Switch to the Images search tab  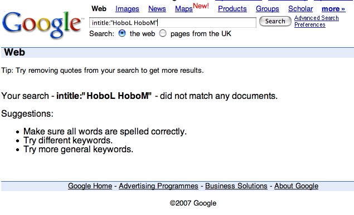coord(127,9)
